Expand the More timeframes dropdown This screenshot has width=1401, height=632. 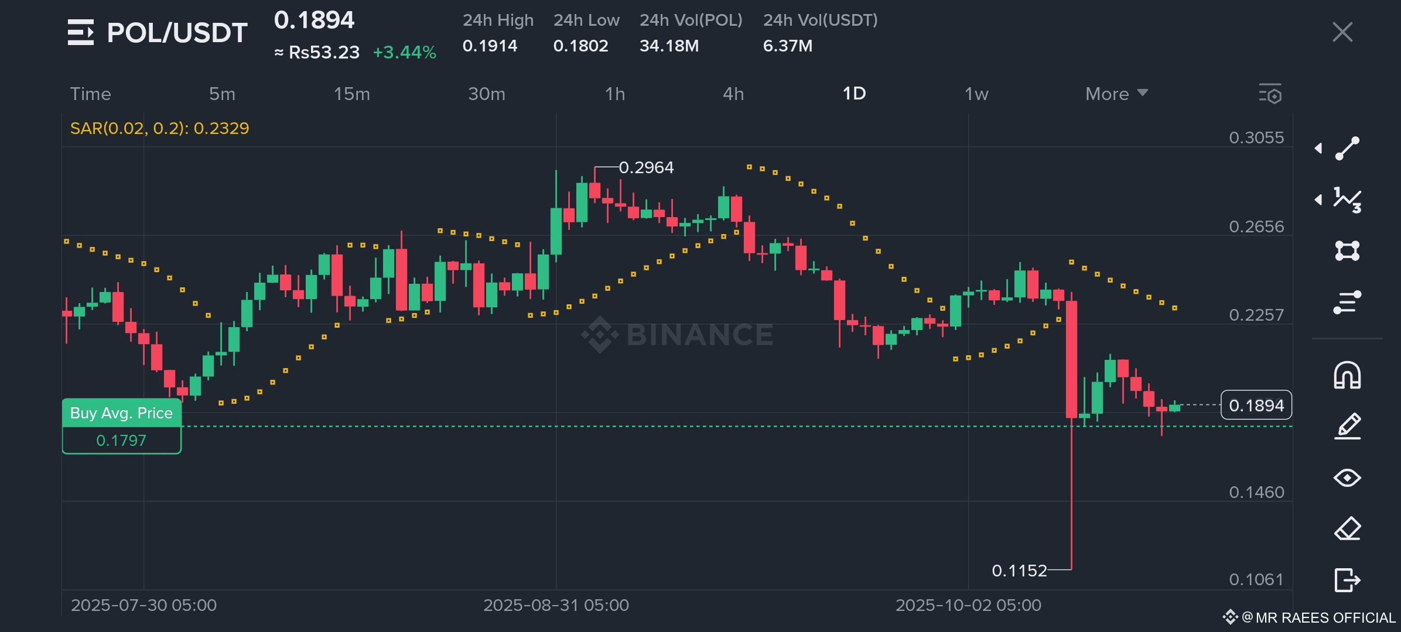coord(1116,94)
